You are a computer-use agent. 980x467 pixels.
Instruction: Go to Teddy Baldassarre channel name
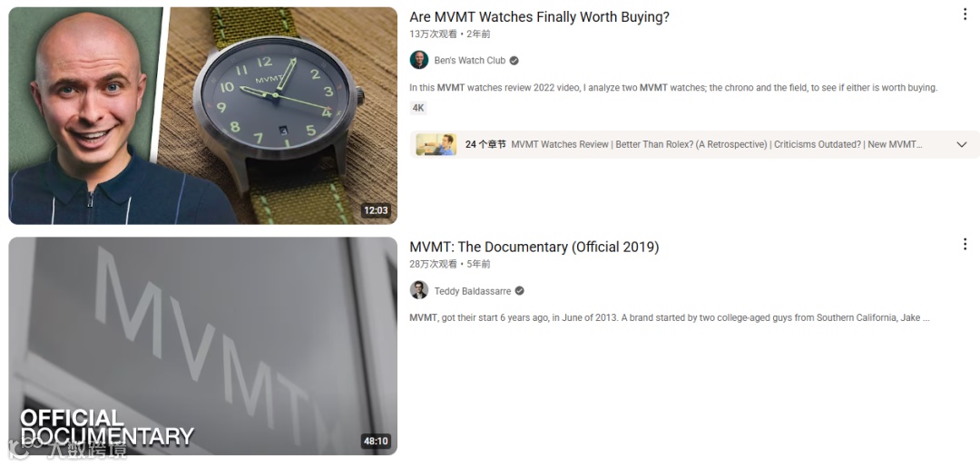[x=473, y=291]
